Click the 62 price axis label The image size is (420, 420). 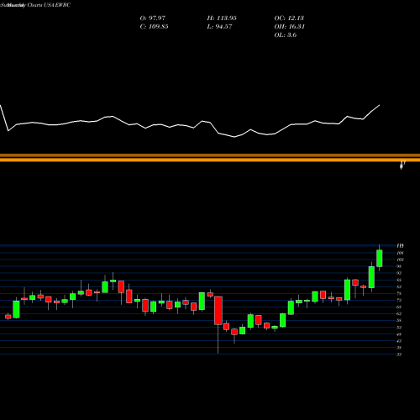tap(399, 313)
